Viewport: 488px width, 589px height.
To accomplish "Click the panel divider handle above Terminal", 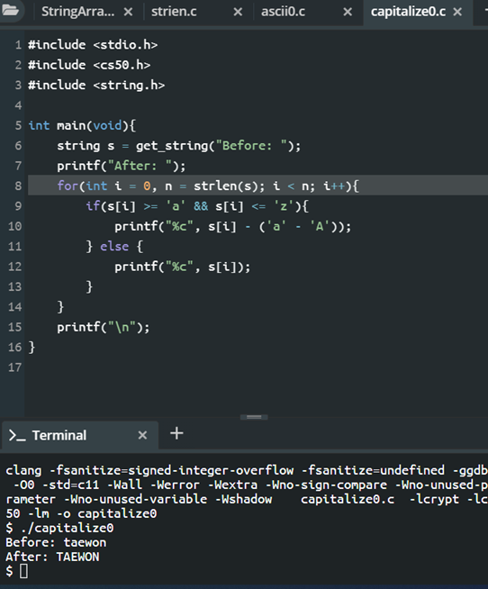I will [x=254, y=417].
